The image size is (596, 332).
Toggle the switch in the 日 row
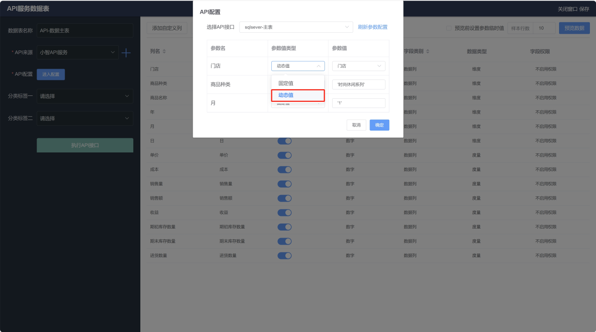point(284,141)
